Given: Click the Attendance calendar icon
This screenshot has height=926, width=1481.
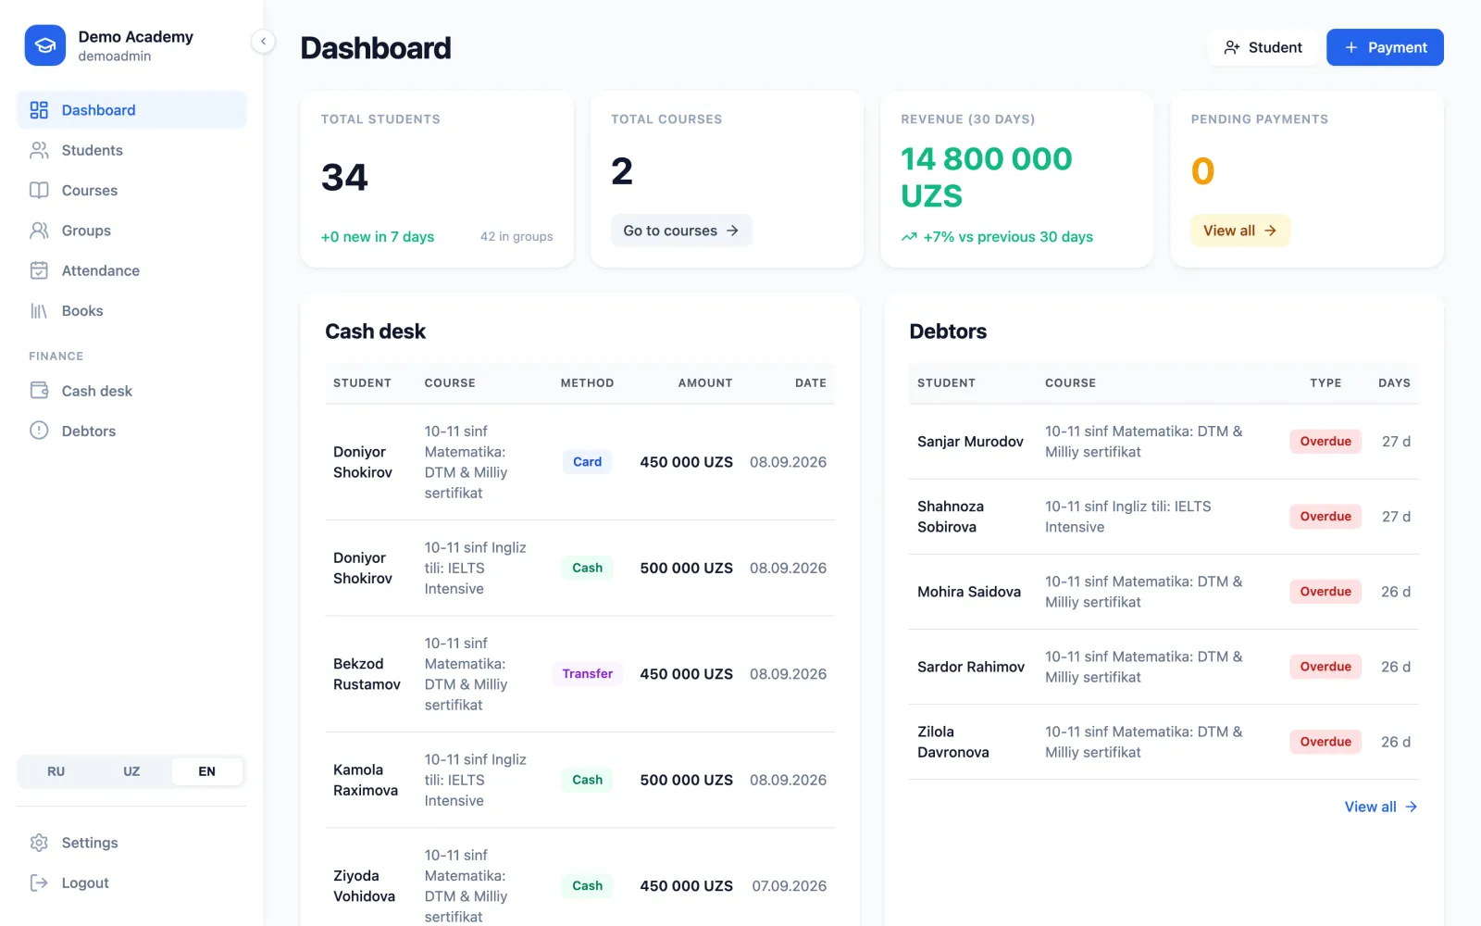Looking at the screenshot, I should pos(39,270).
